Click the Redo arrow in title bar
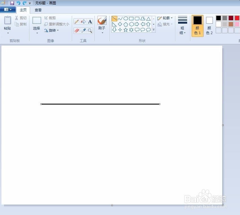The height and width of the screenshot is (215, 240). click(24, 3)
